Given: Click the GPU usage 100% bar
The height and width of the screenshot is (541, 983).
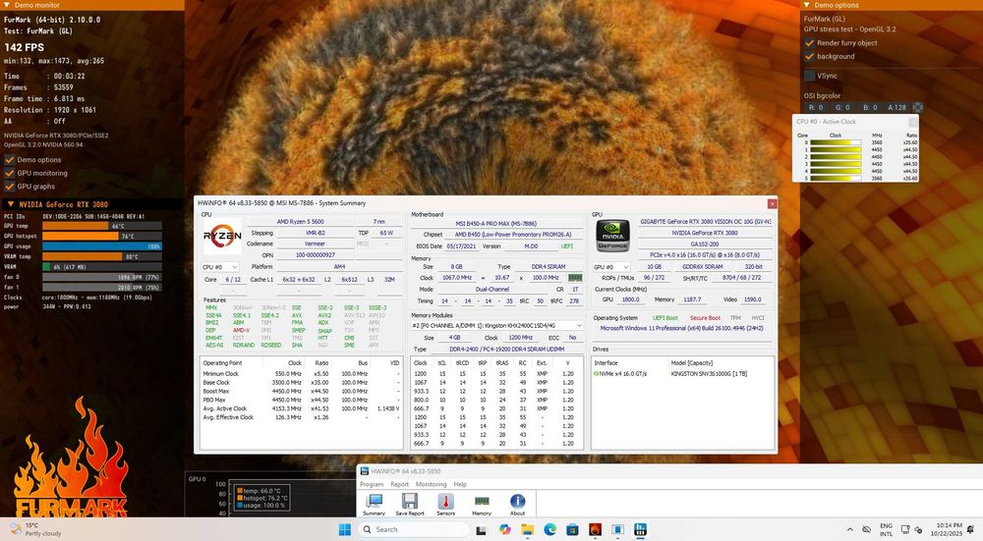Looking at the screenshot, I should tap(102, 246).
